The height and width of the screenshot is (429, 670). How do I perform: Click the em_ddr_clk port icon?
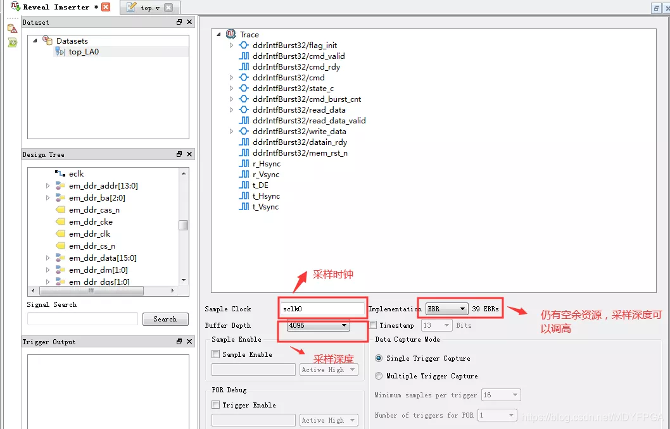click(x=60, y=233)
